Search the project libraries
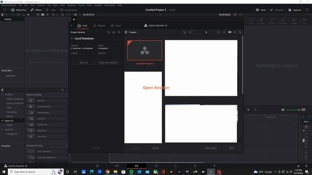 [x=119, y=32]
